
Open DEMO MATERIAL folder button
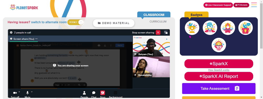(x=114, y=23)
